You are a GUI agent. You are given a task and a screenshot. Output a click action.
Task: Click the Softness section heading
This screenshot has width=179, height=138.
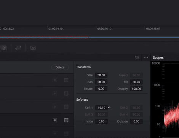point(82,100)
